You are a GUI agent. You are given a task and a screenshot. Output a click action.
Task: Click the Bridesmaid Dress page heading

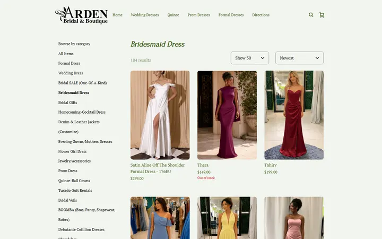pos(158,44)
